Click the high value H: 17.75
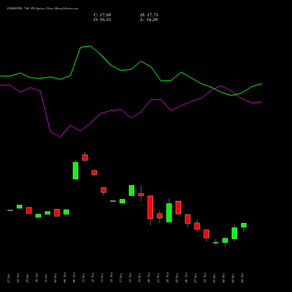This screenshot has height=292, width=292. [149, 15]
